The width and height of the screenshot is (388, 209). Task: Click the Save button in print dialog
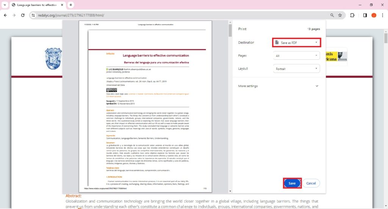(292, 183)
